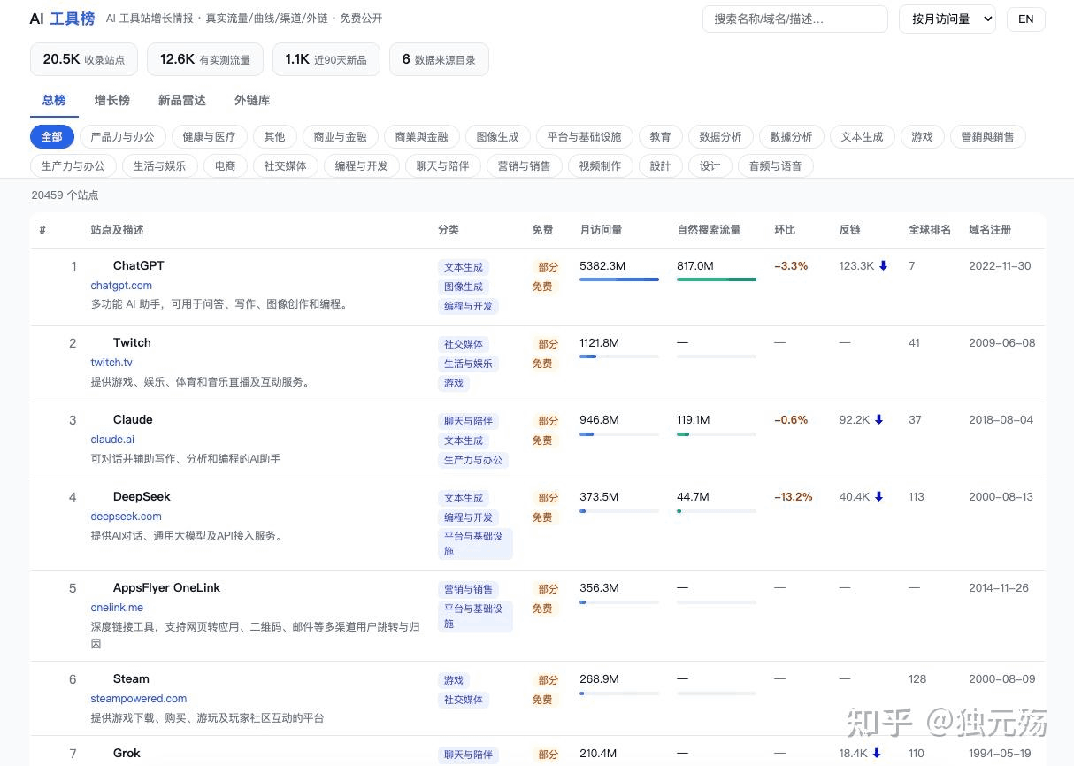
Task: Select the 游戏 category chip in filters
Action: 922,136
